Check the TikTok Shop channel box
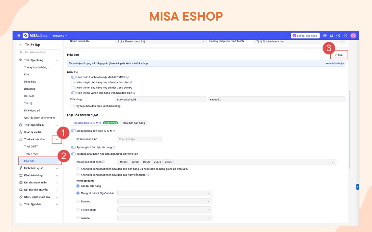The width and height of the screenshot is (372, 232). (x=78, y=209)
